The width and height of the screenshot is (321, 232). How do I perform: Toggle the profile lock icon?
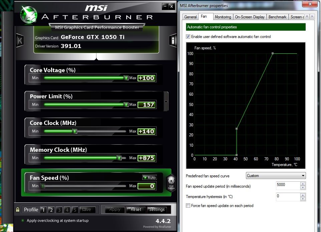18,209
